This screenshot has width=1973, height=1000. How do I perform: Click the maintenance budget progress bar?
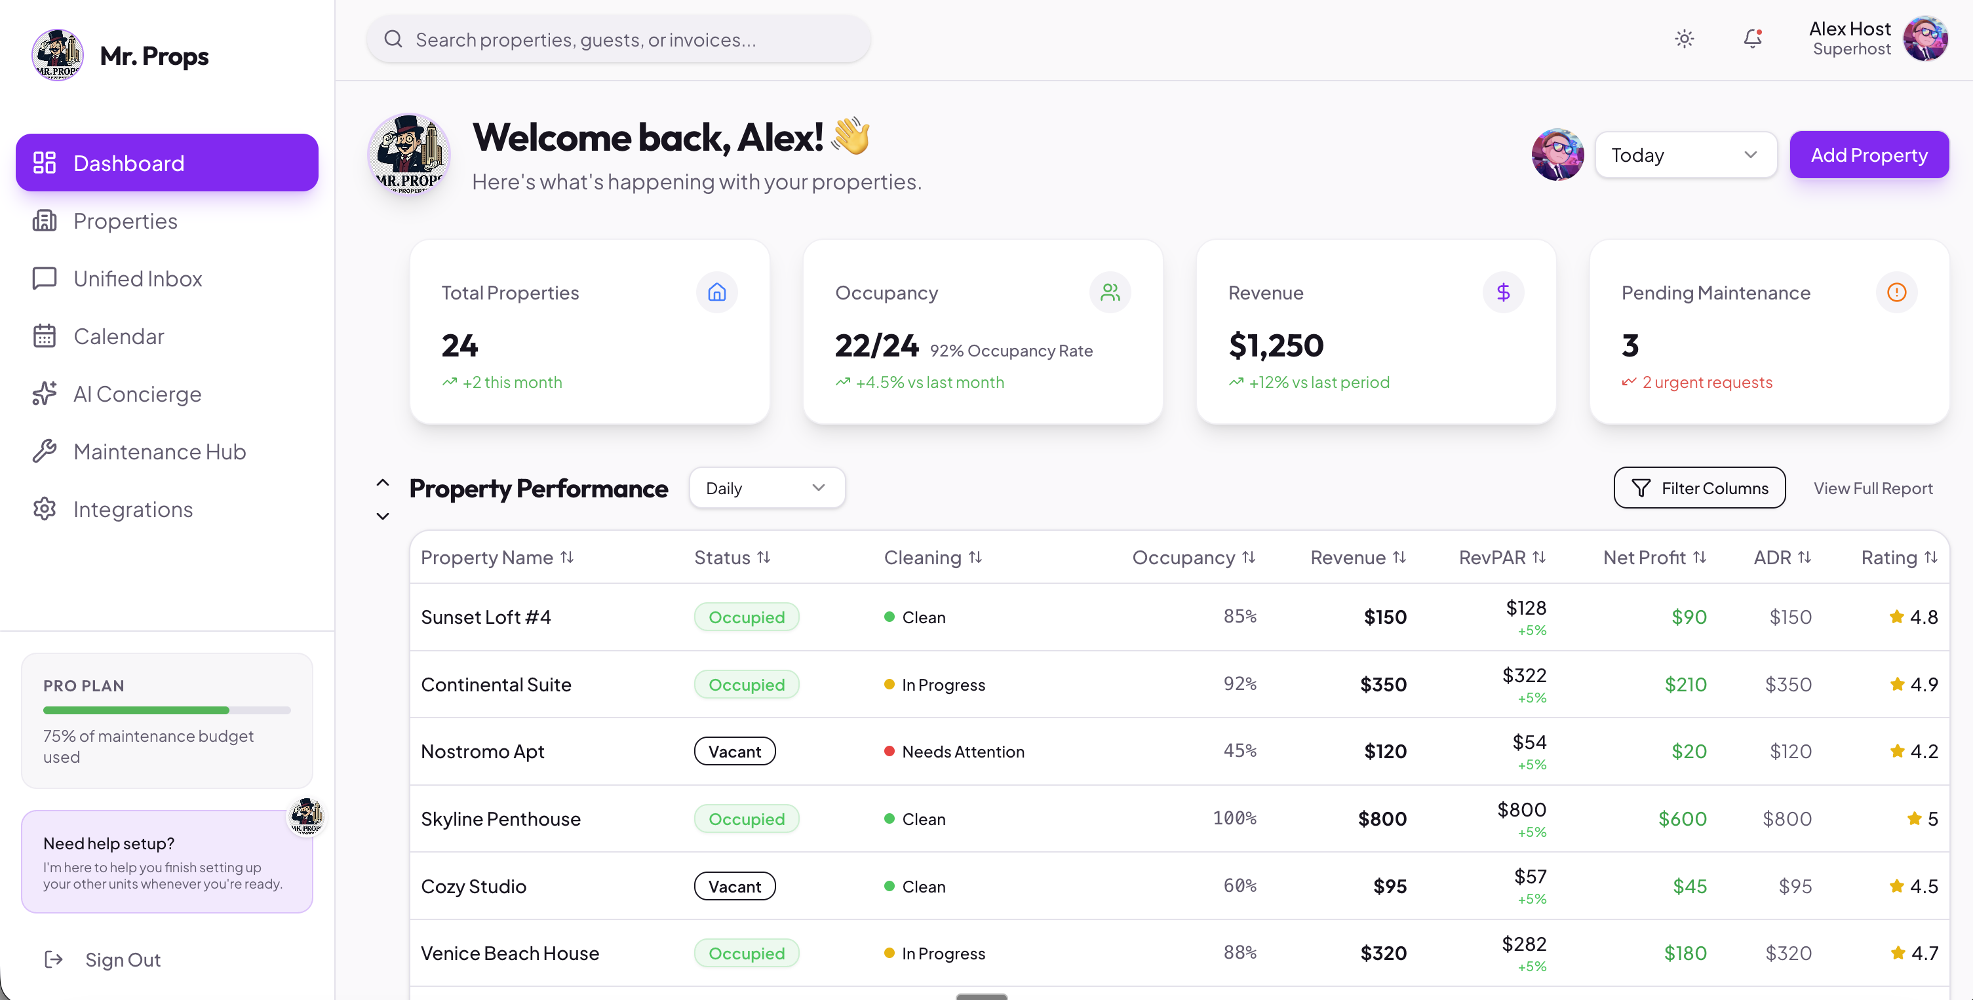pyautogui.click(x=166, y=710)
